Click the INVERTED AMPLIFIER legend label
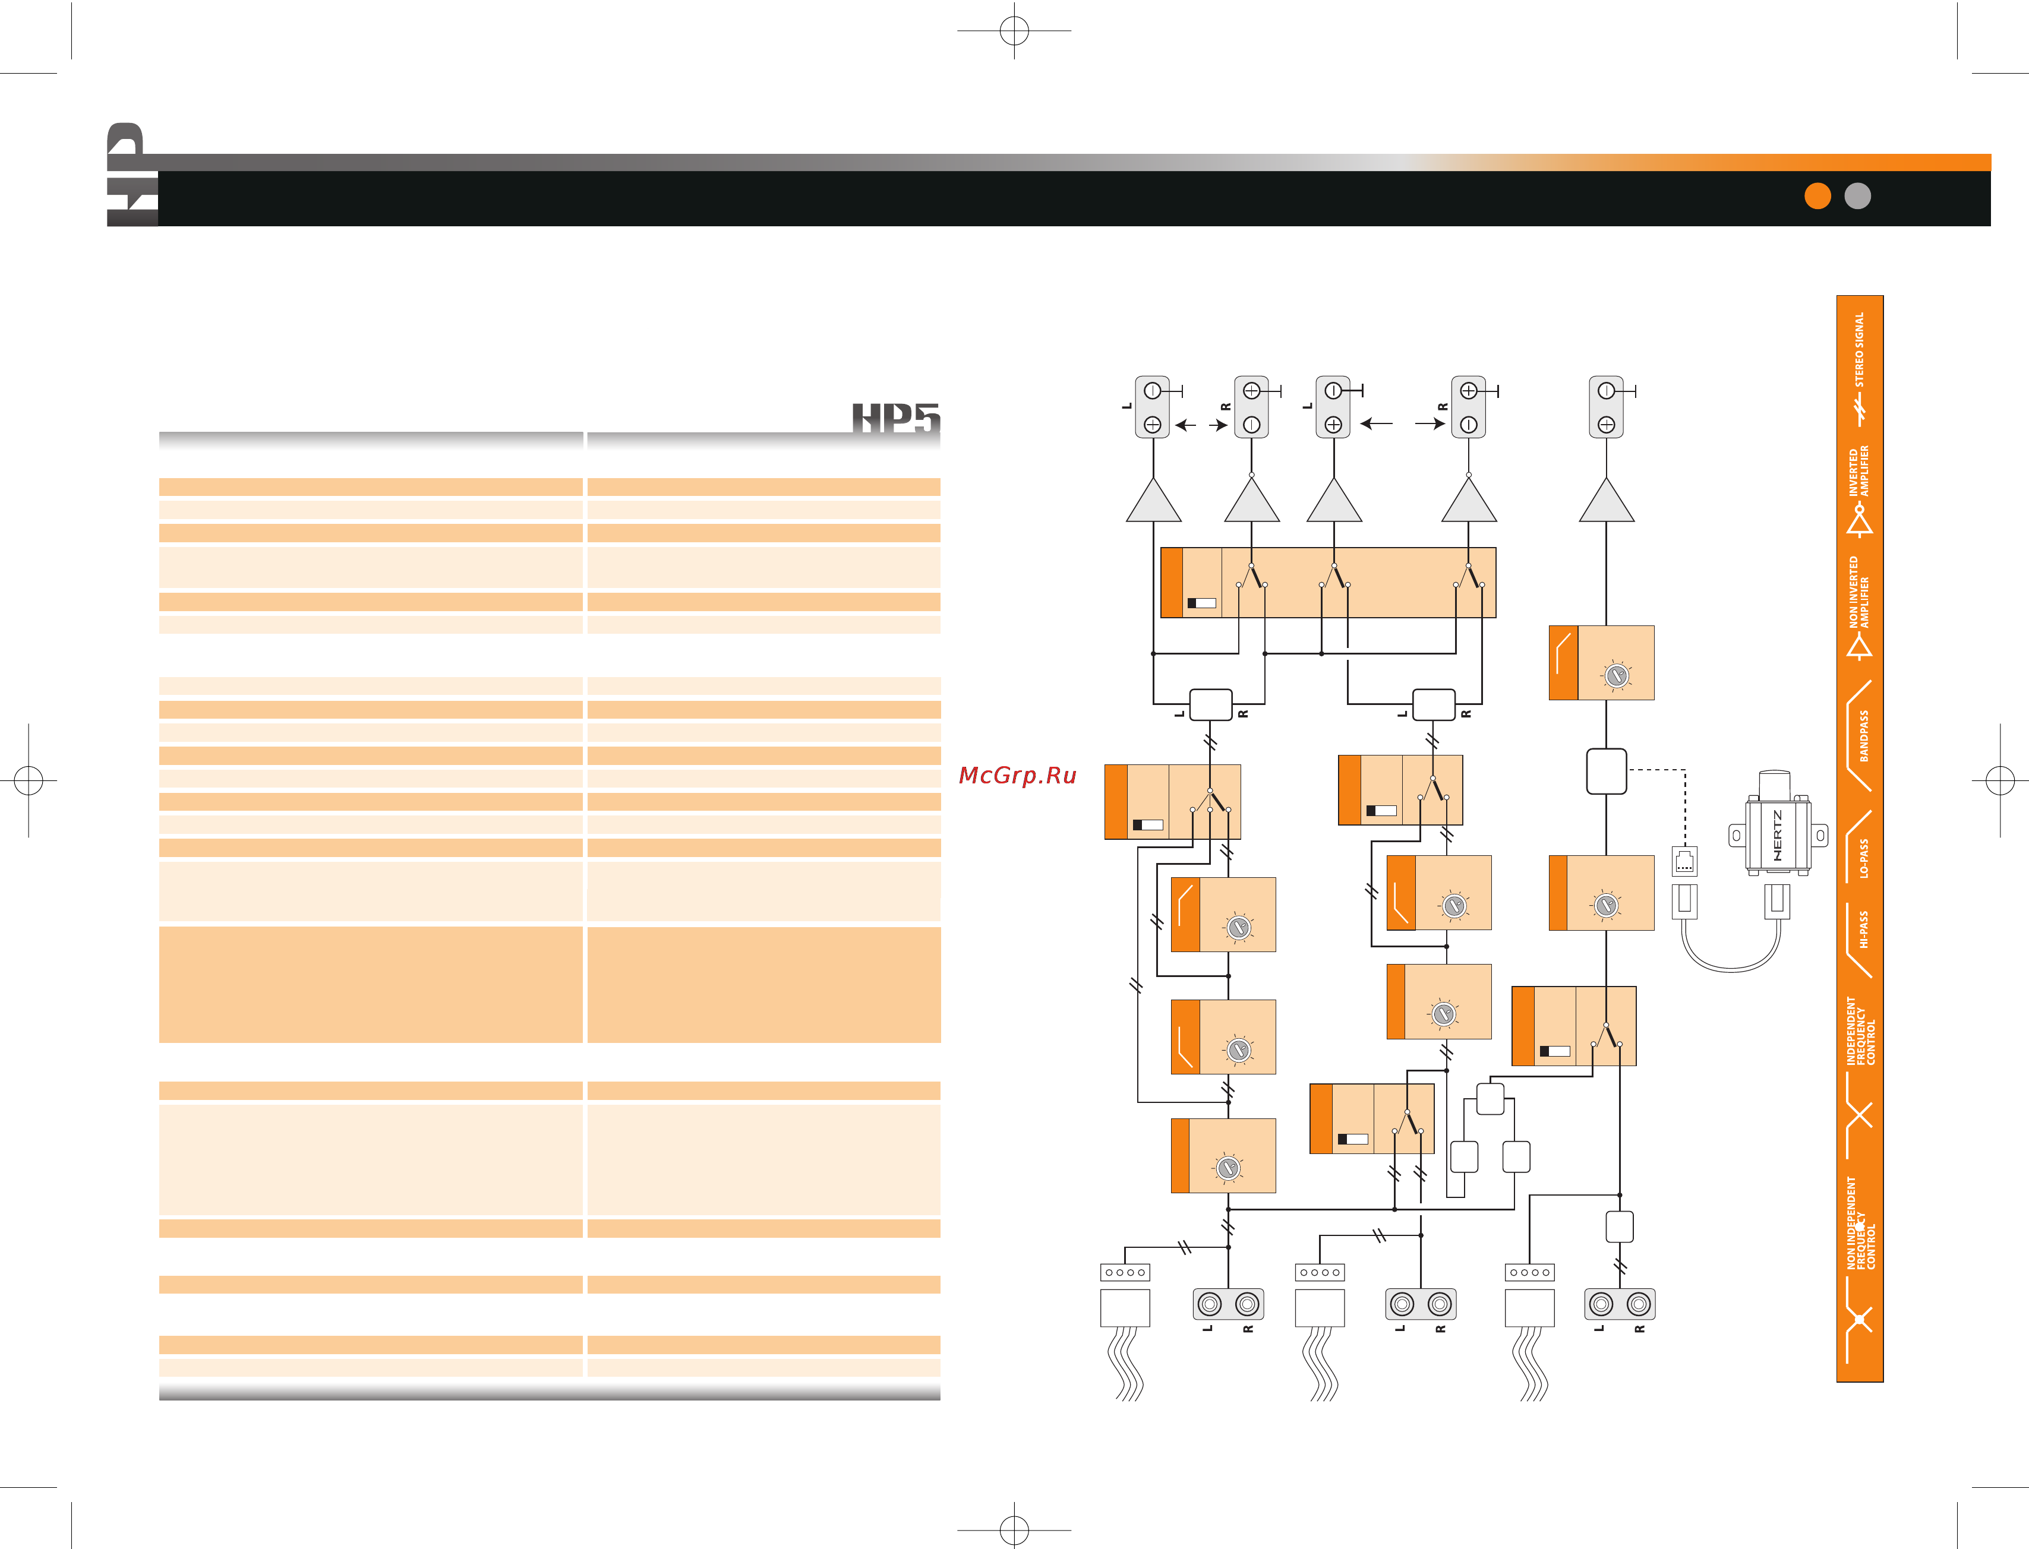Image resolution: width=2029 pixels, height=1549 pixels. click(x=1859, y=471)
